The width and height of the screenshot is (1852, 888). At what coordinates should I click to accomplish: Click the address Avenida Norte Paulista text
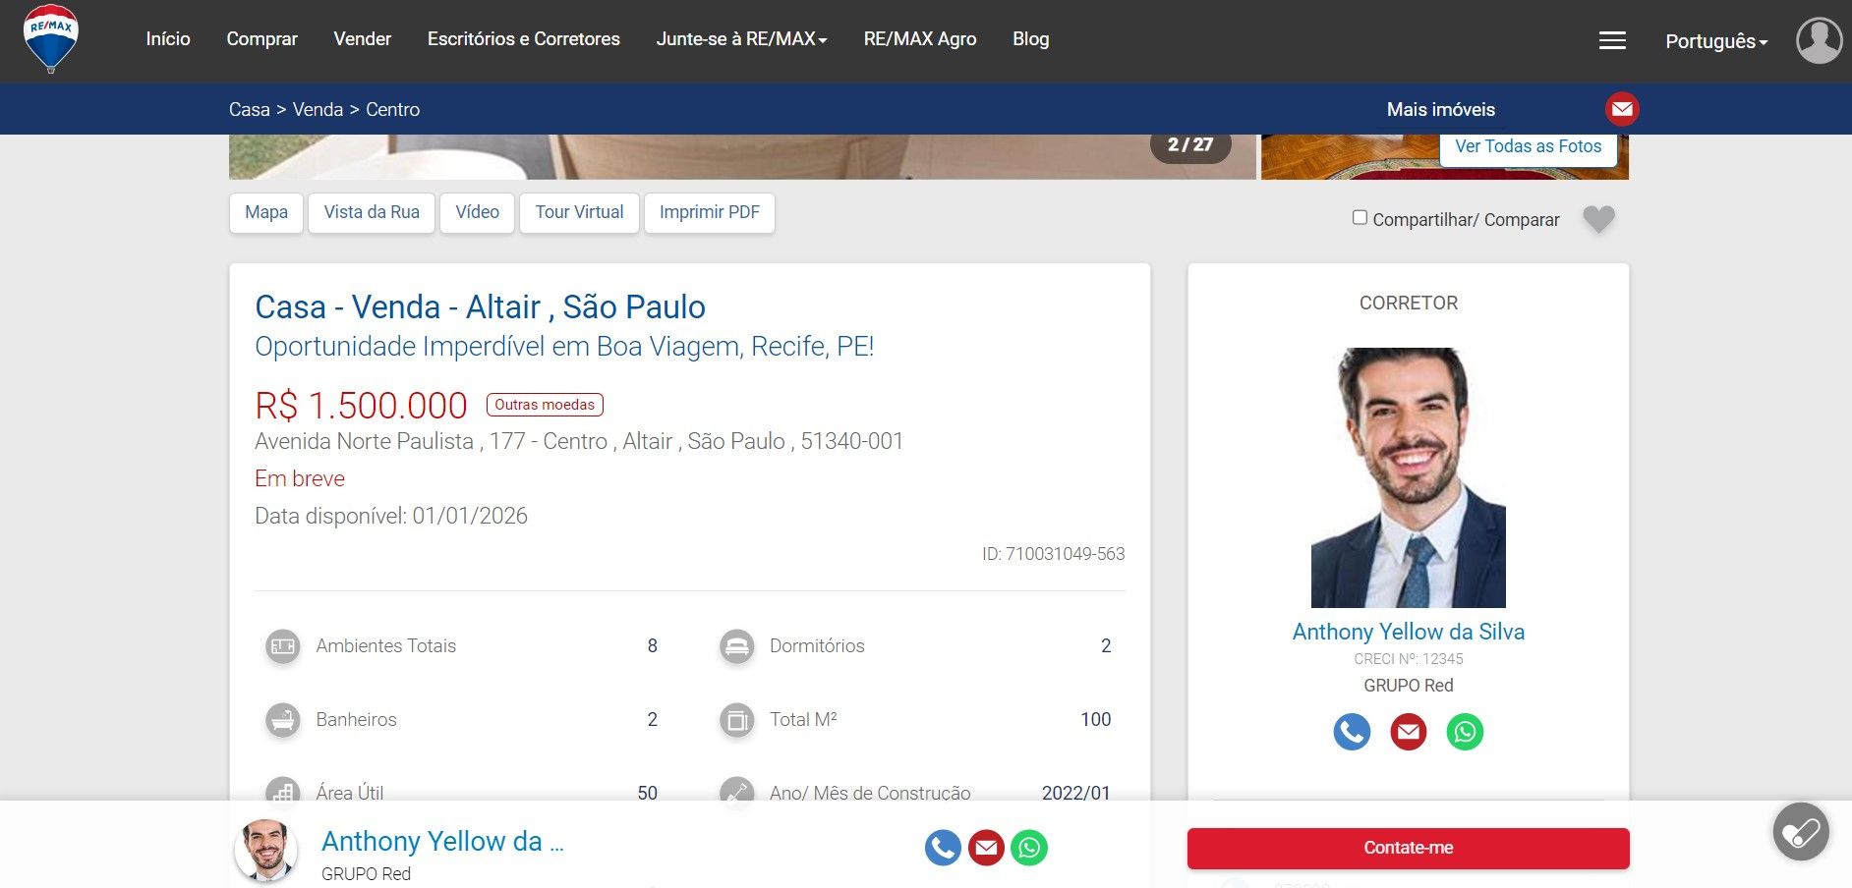click(579, 442)
